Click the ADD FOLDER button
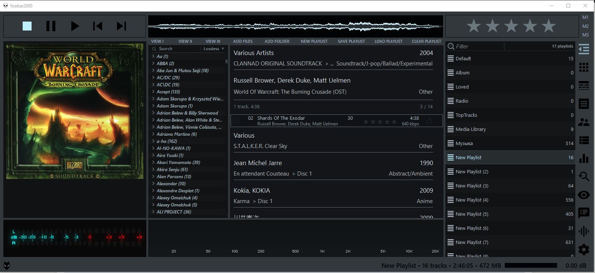The image size is (595, 273). 277,41
